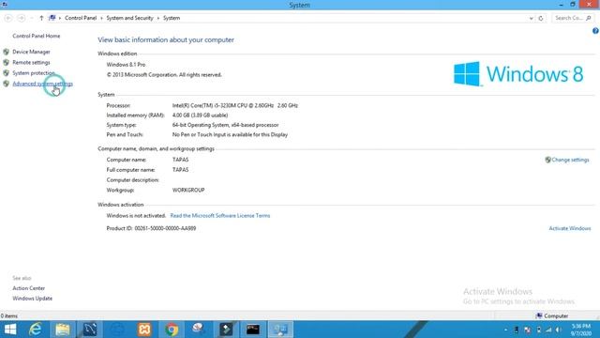Open Windows Update under See also

click(33, 299)
